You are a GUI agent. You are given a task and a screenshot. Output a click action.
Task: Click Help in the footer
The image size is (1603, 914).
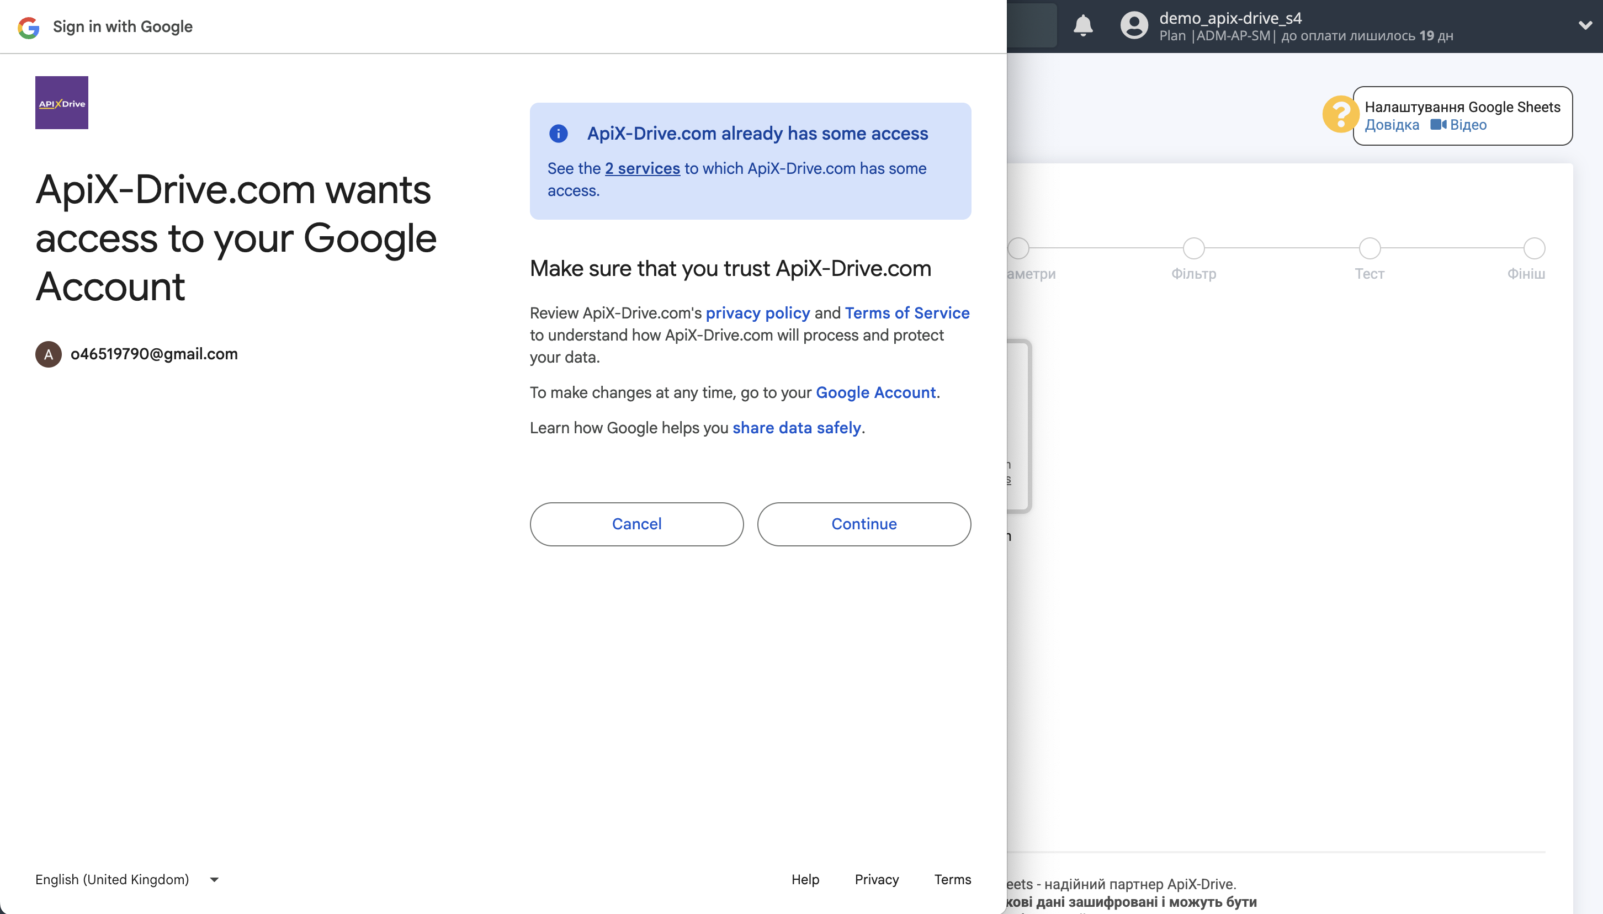(x=805, y=879)
